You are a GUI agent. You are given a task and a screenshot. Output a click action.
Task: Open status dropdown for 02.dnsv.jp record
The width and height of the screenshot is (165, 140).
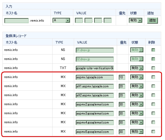(x=137, y=59)
